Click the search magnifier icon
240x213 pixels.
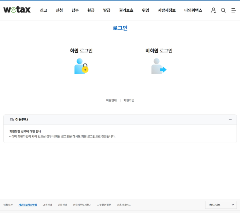click(x=223, y=10)
